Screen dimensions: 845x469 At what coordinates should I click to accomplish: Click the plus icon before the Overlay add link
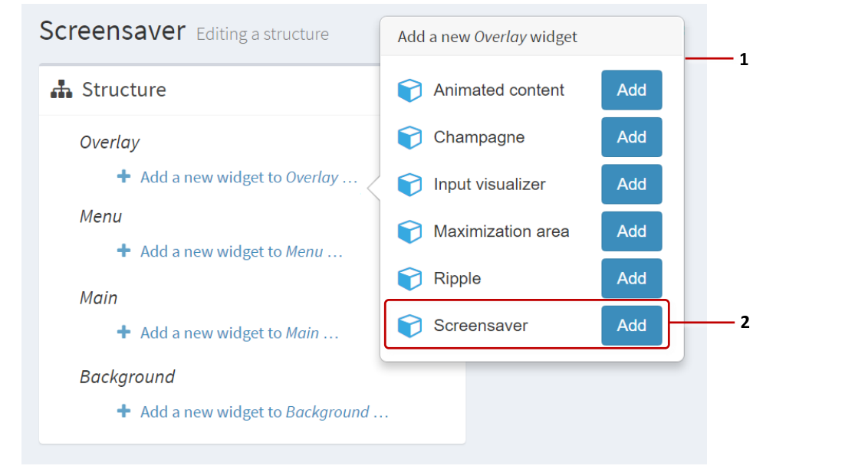[x=123, y=176]
